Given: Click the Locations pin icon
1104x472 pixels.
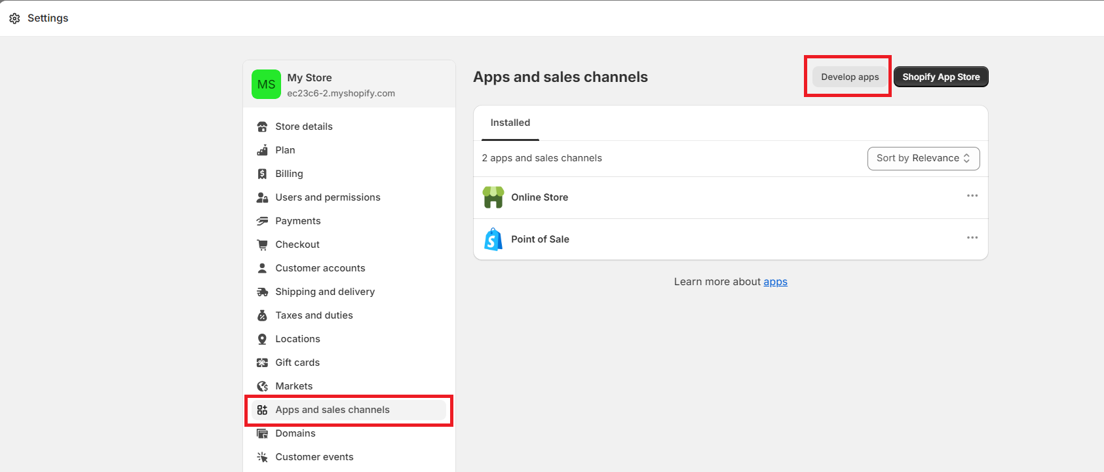Looking at the screenshot, I should [x=262, y=339].
